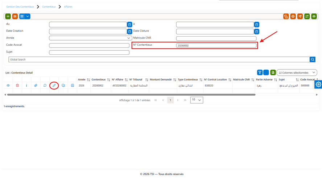Click the Global Search magnifier button

tap(312, 59)
